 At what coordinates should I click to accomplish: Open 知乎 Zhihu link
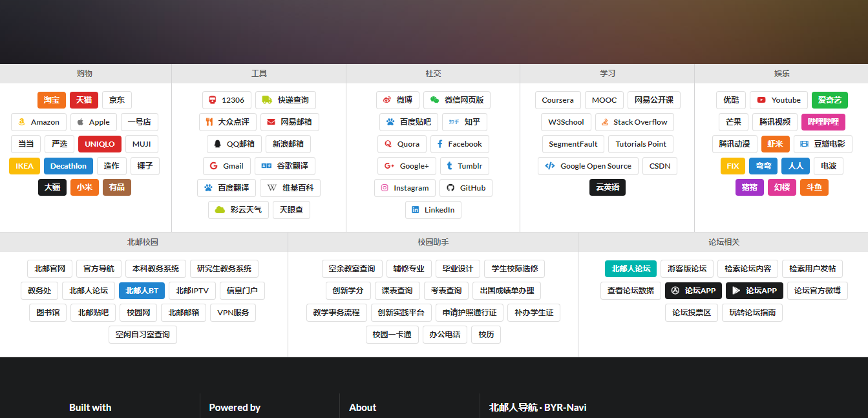click(x=465, y=122)
